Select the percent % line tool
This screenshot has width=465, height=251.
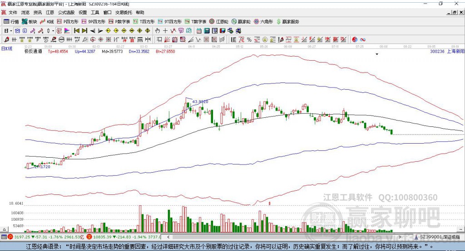tap(249, 39)
